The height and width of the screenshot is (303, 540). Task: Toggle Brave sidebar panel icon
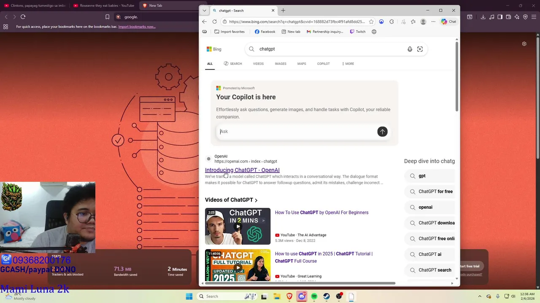pos(500,17)
